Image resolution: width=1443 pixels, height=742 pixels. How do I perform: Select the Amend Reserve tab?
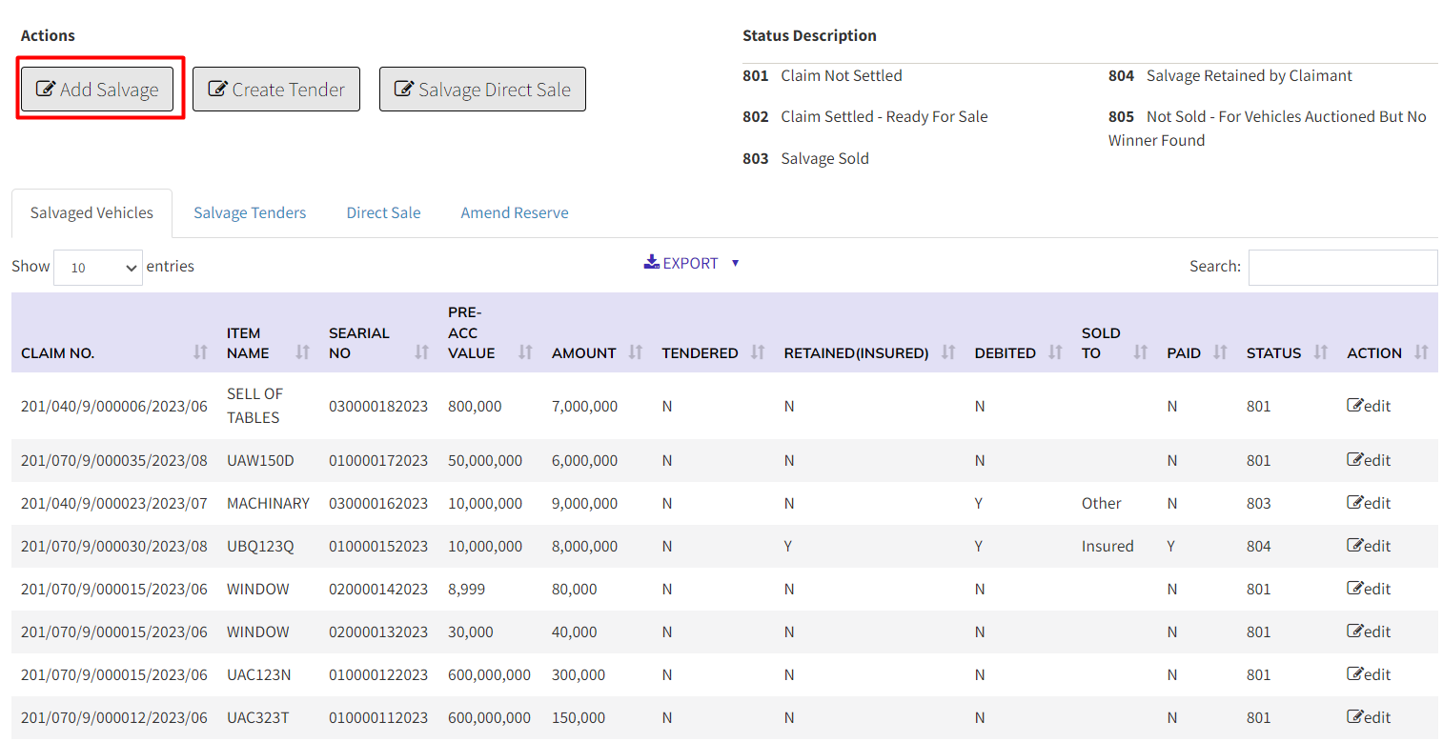tap(515, 213)
